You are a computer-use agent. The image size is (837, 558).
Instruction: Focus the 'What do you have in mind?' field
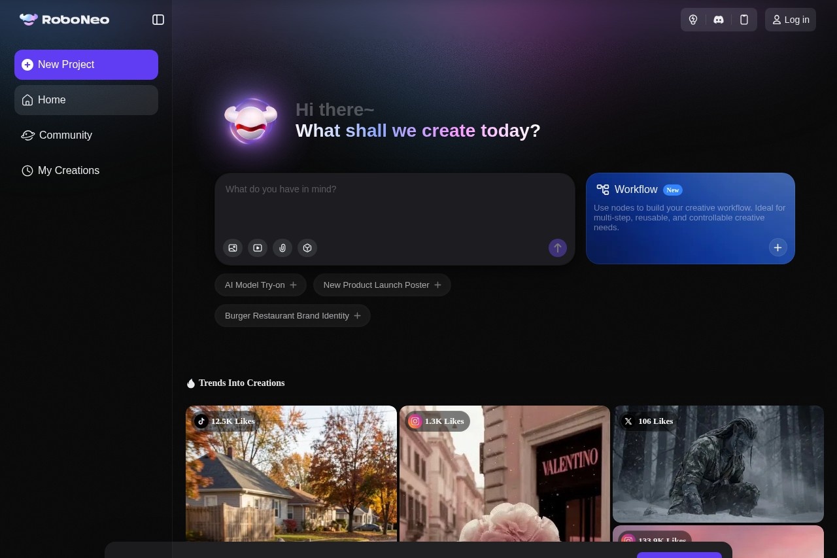394,204
